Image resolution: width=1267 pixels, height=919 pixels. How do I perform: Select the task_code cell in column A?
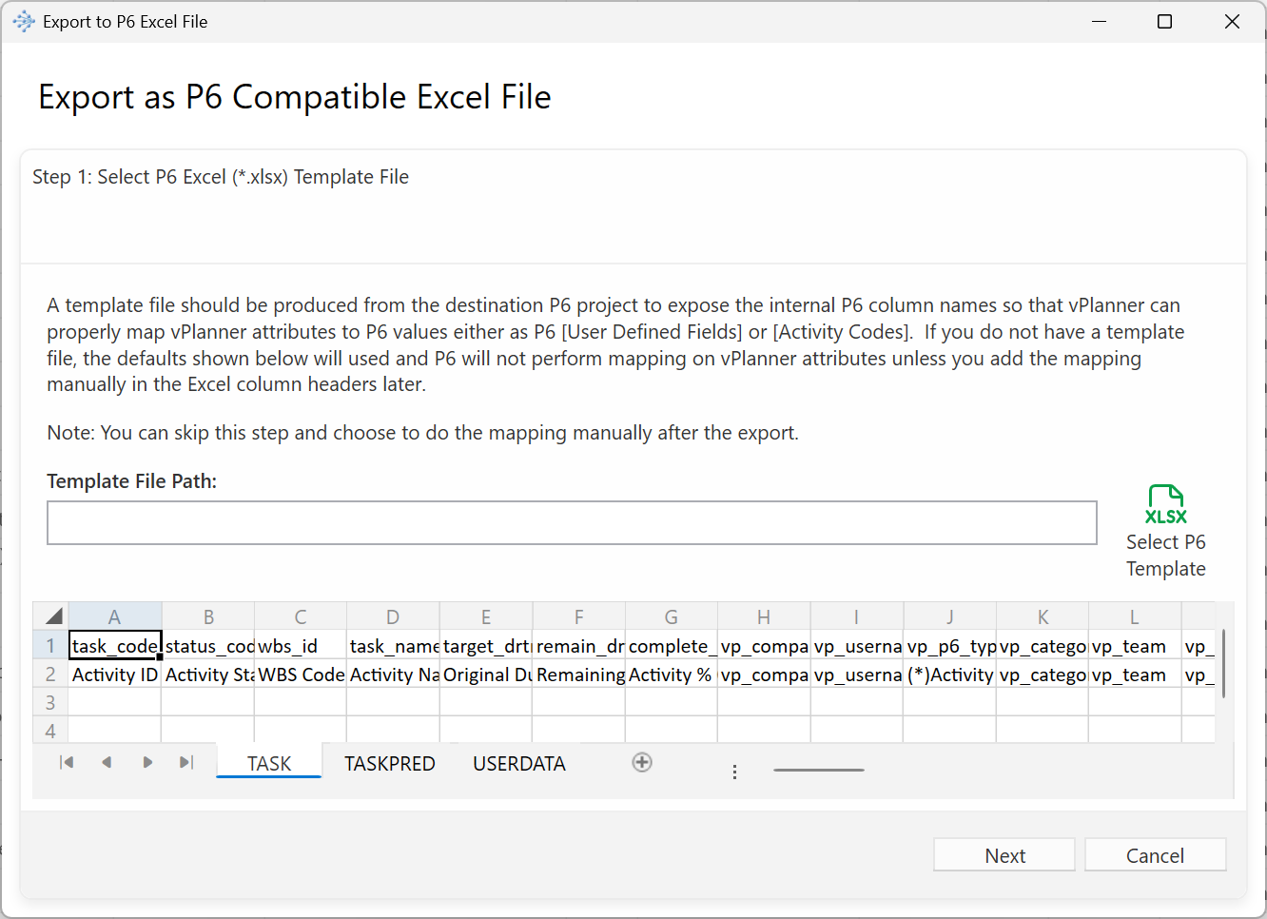coord(115,646)
